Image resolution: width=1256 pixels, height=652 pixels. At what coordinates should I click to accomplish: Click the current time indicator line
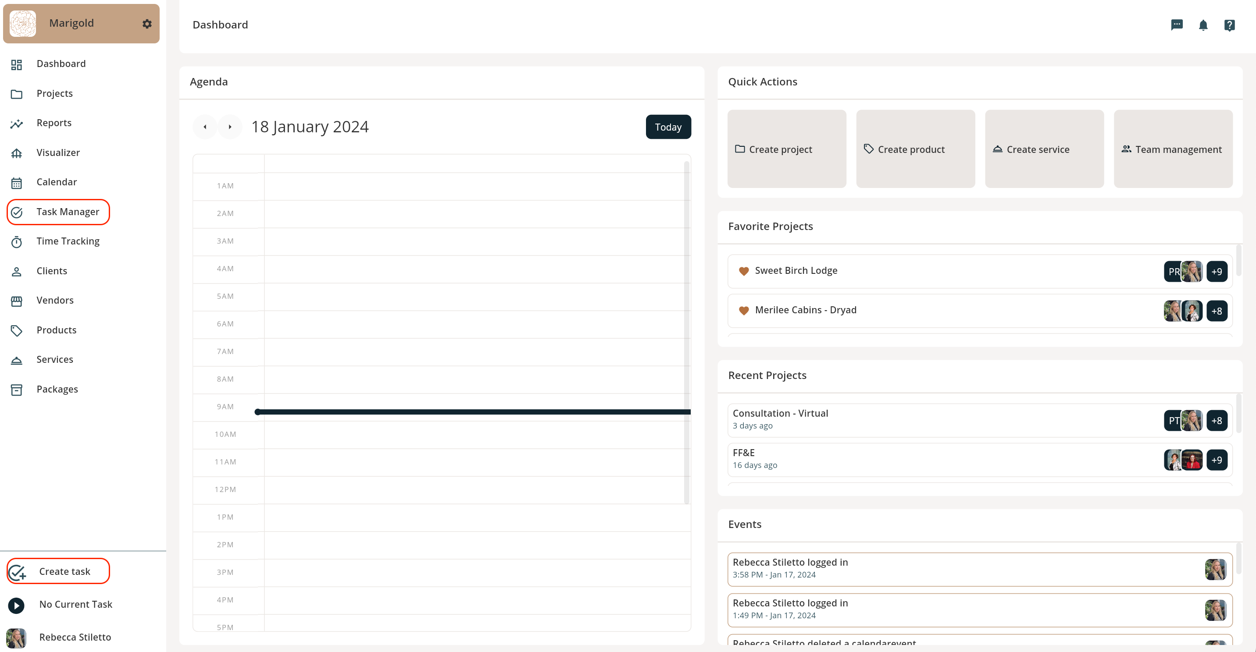point(472,412)
